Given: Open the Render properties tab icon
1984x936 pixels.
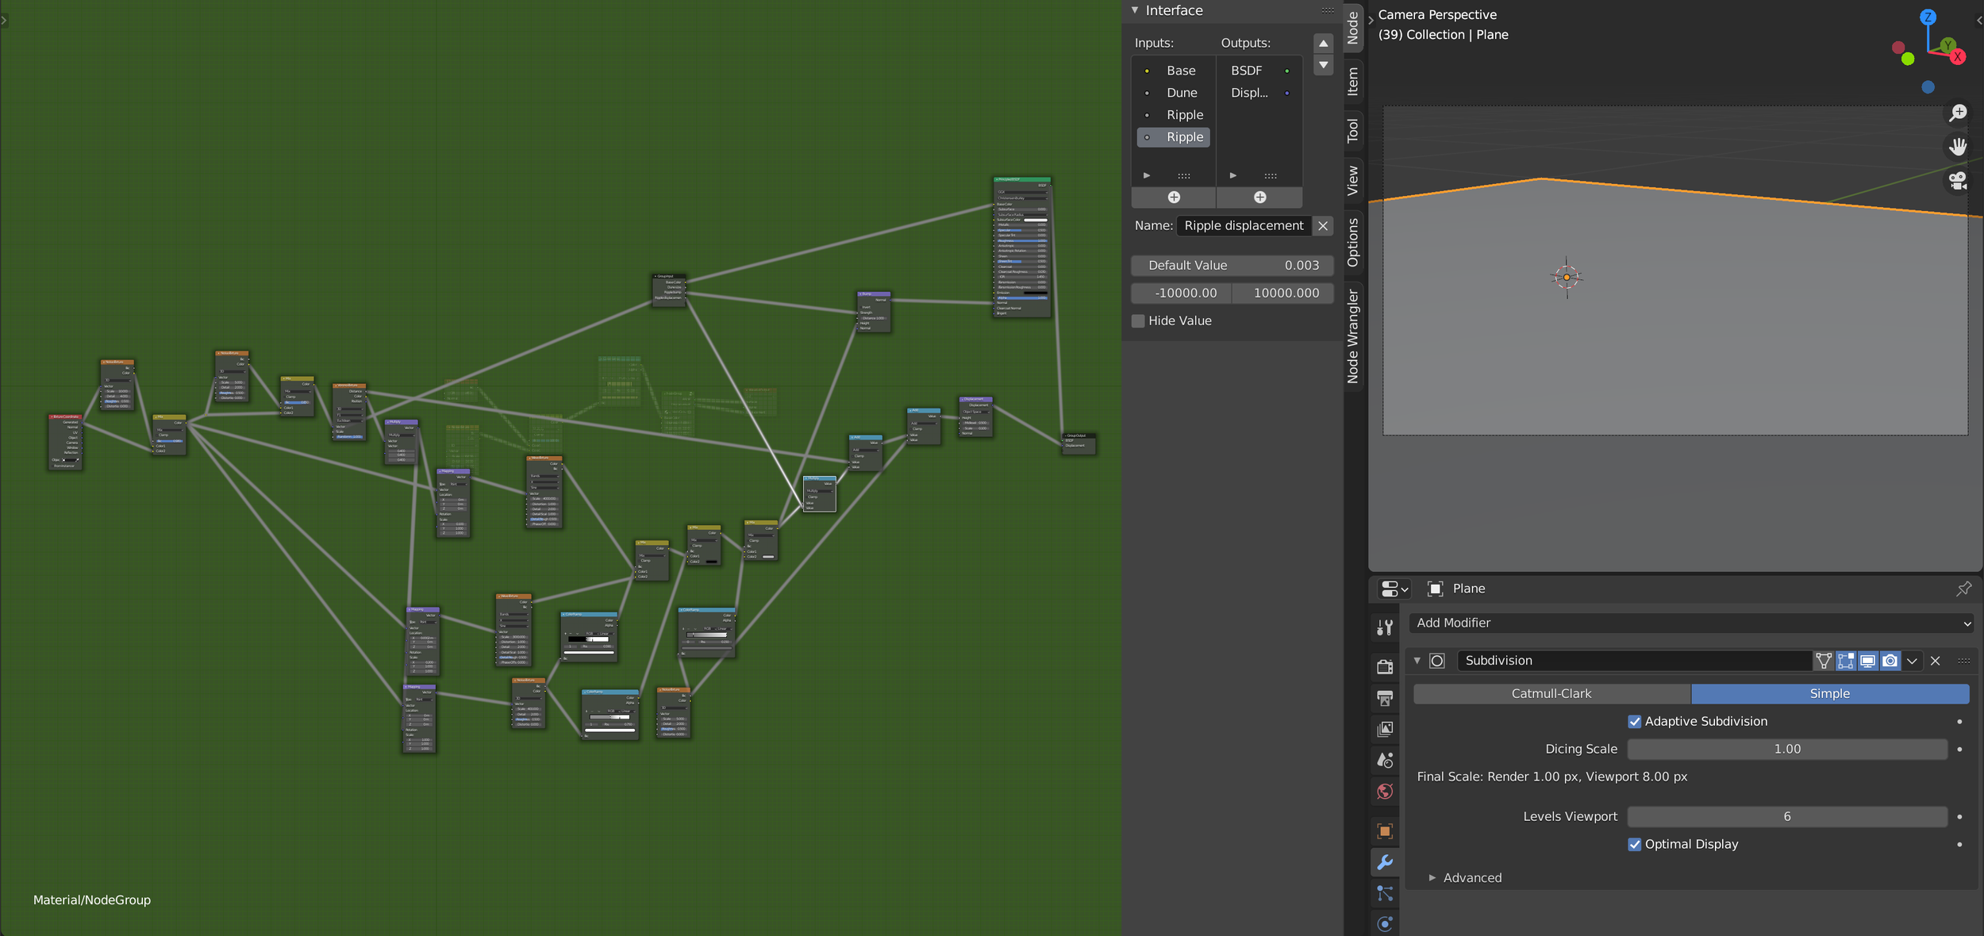Looking at the screenshot, I should 1385,667.
